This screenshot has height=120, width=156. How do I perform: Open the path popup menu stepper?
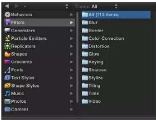coord(67,6)
